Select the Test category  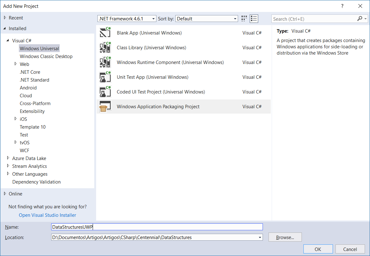point(24,135)
